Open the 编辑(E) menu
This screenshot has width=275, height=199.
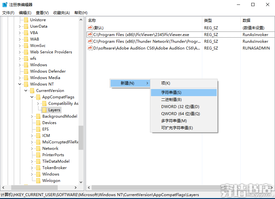(x=25, y=13)
